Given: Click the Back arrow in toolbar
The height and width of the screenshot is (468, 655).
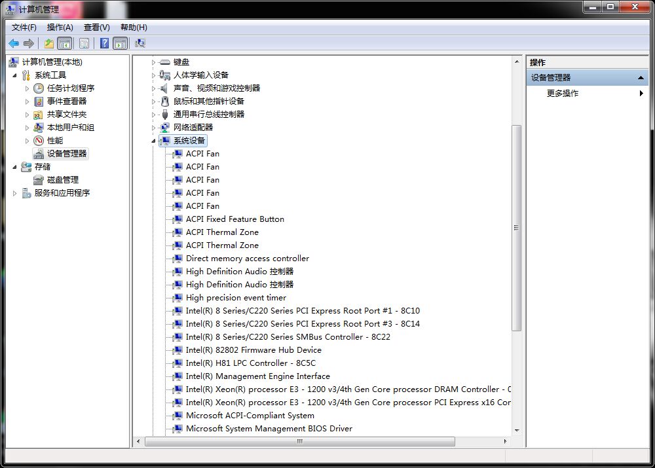Looking at the screenshot, I should point(13,43).
